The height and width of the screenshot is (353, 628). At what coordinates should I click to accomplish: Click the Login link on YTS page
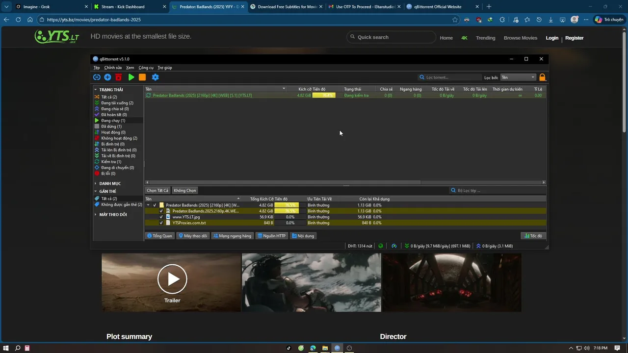[552, 38]
